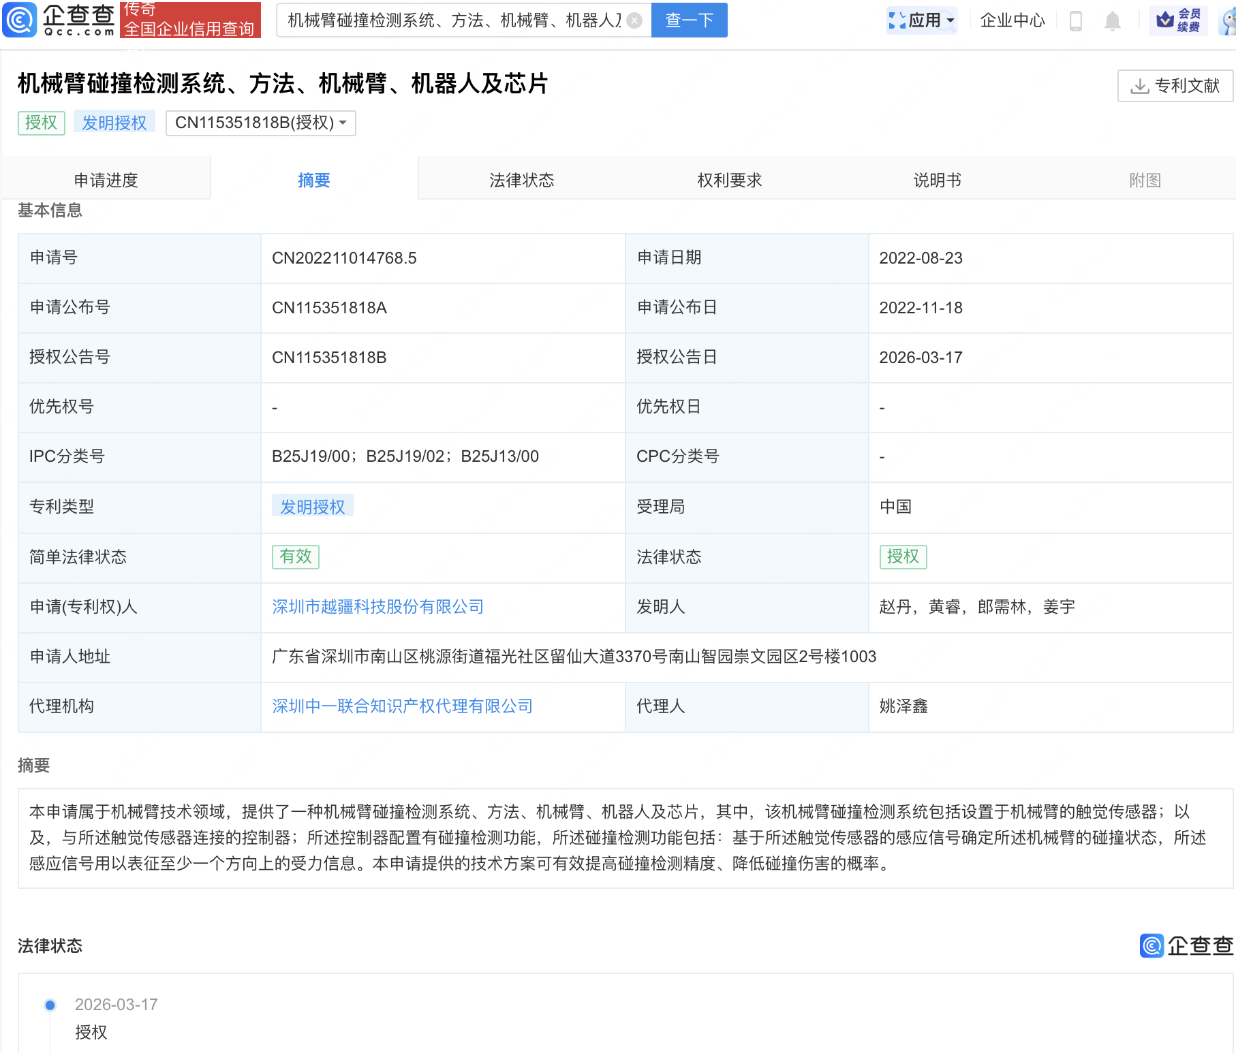This screenshot has width=1236, height=1053.
Task: Switch to the 法律状态 tab
Action: tap(521, 180)
